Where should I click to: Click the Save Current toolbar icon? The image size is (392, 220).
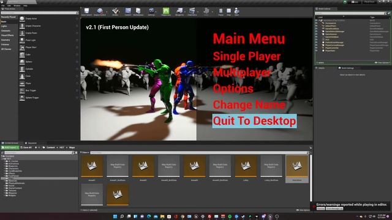(86, 11)
